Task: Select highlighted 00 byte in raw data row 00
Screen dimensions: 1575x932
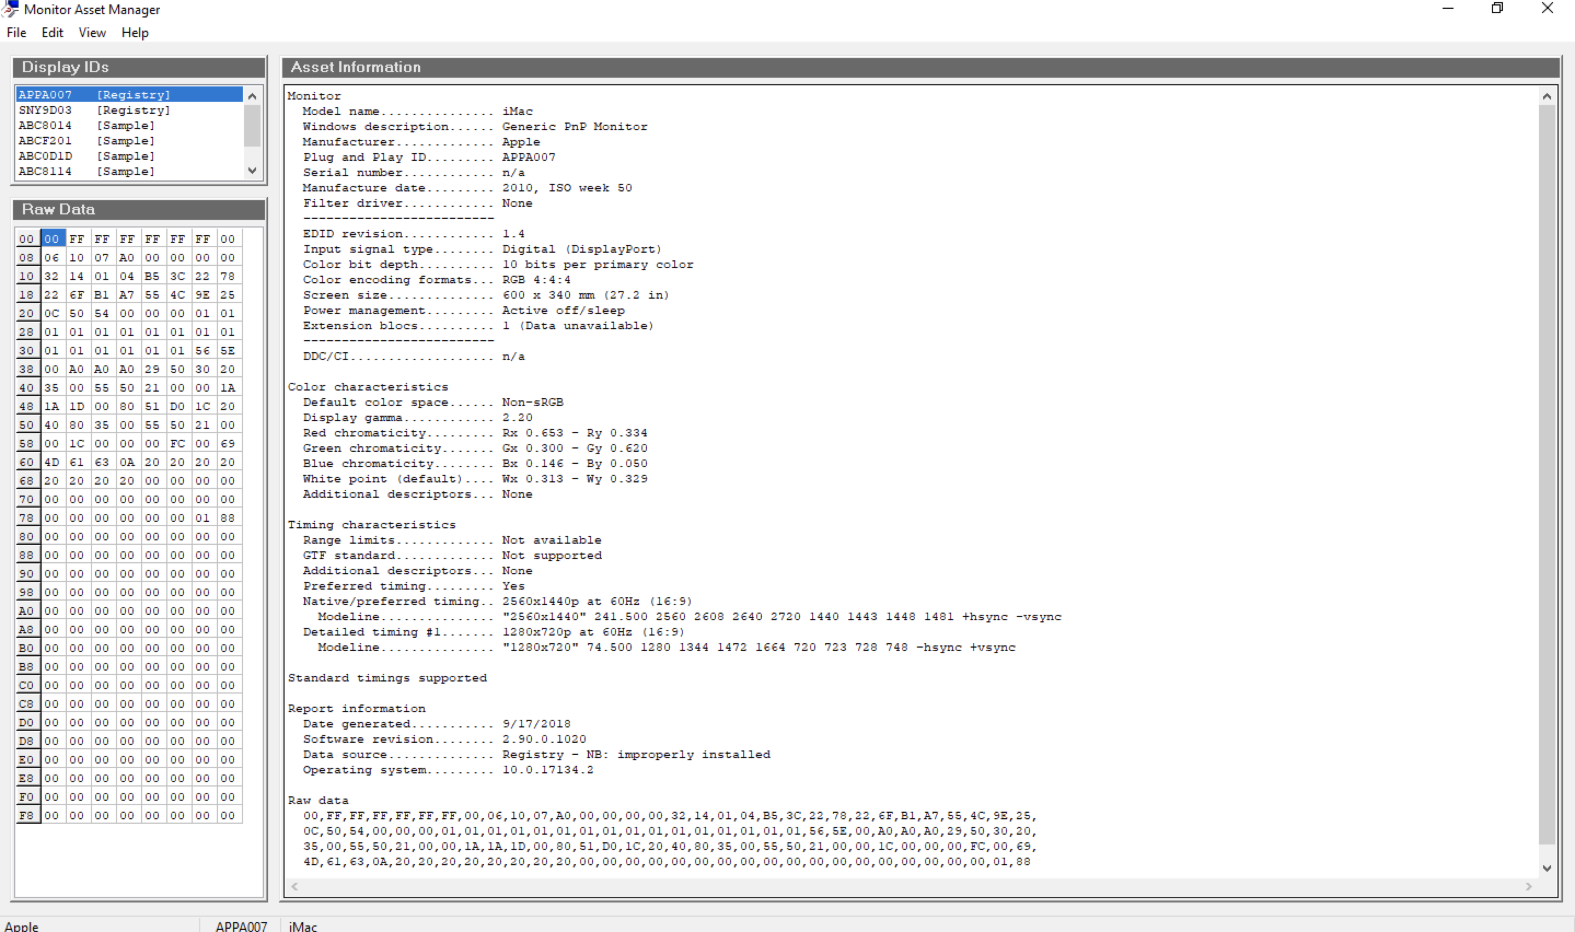Action: pos(51,238)
